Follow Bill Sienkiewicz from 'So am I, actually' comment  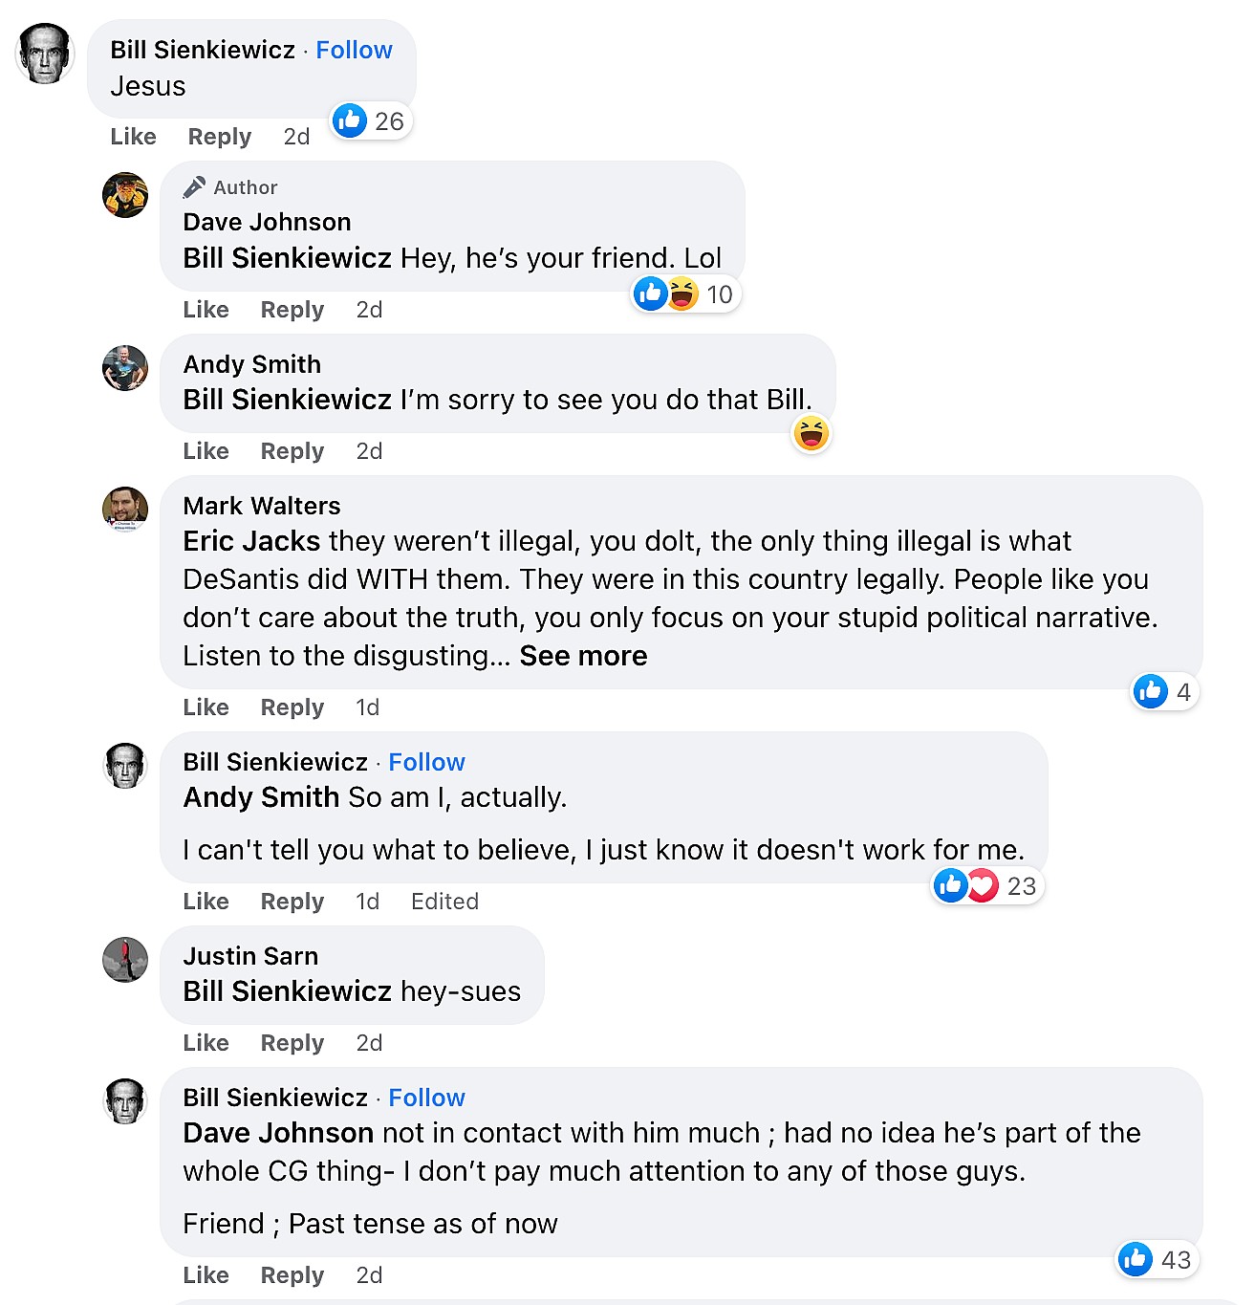(426, 762)
